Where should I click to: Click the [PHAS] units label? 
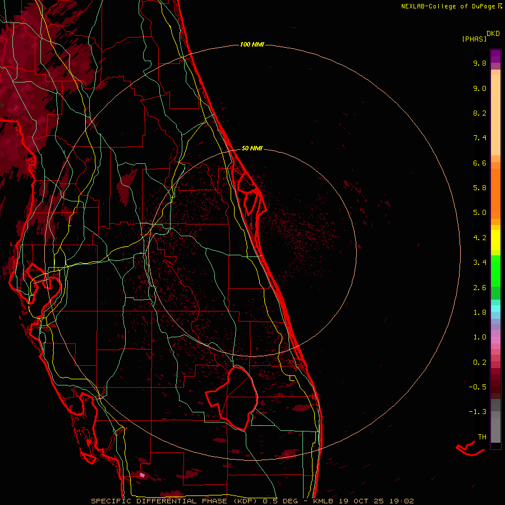(x=474, y=39)
